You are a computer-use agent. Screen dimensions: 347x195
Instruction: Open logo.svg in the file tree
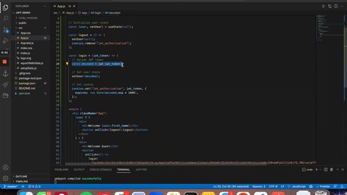point(25,58)
